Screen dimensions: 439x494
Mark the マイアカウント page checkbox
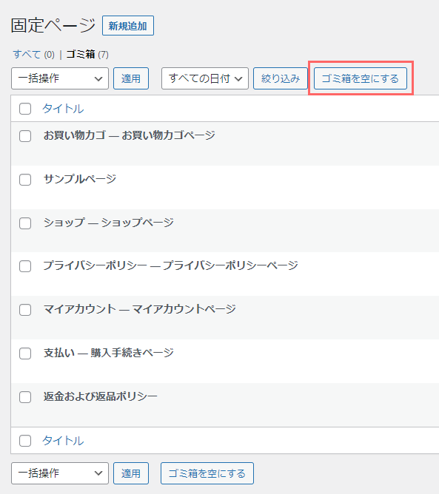coord(25,310)
